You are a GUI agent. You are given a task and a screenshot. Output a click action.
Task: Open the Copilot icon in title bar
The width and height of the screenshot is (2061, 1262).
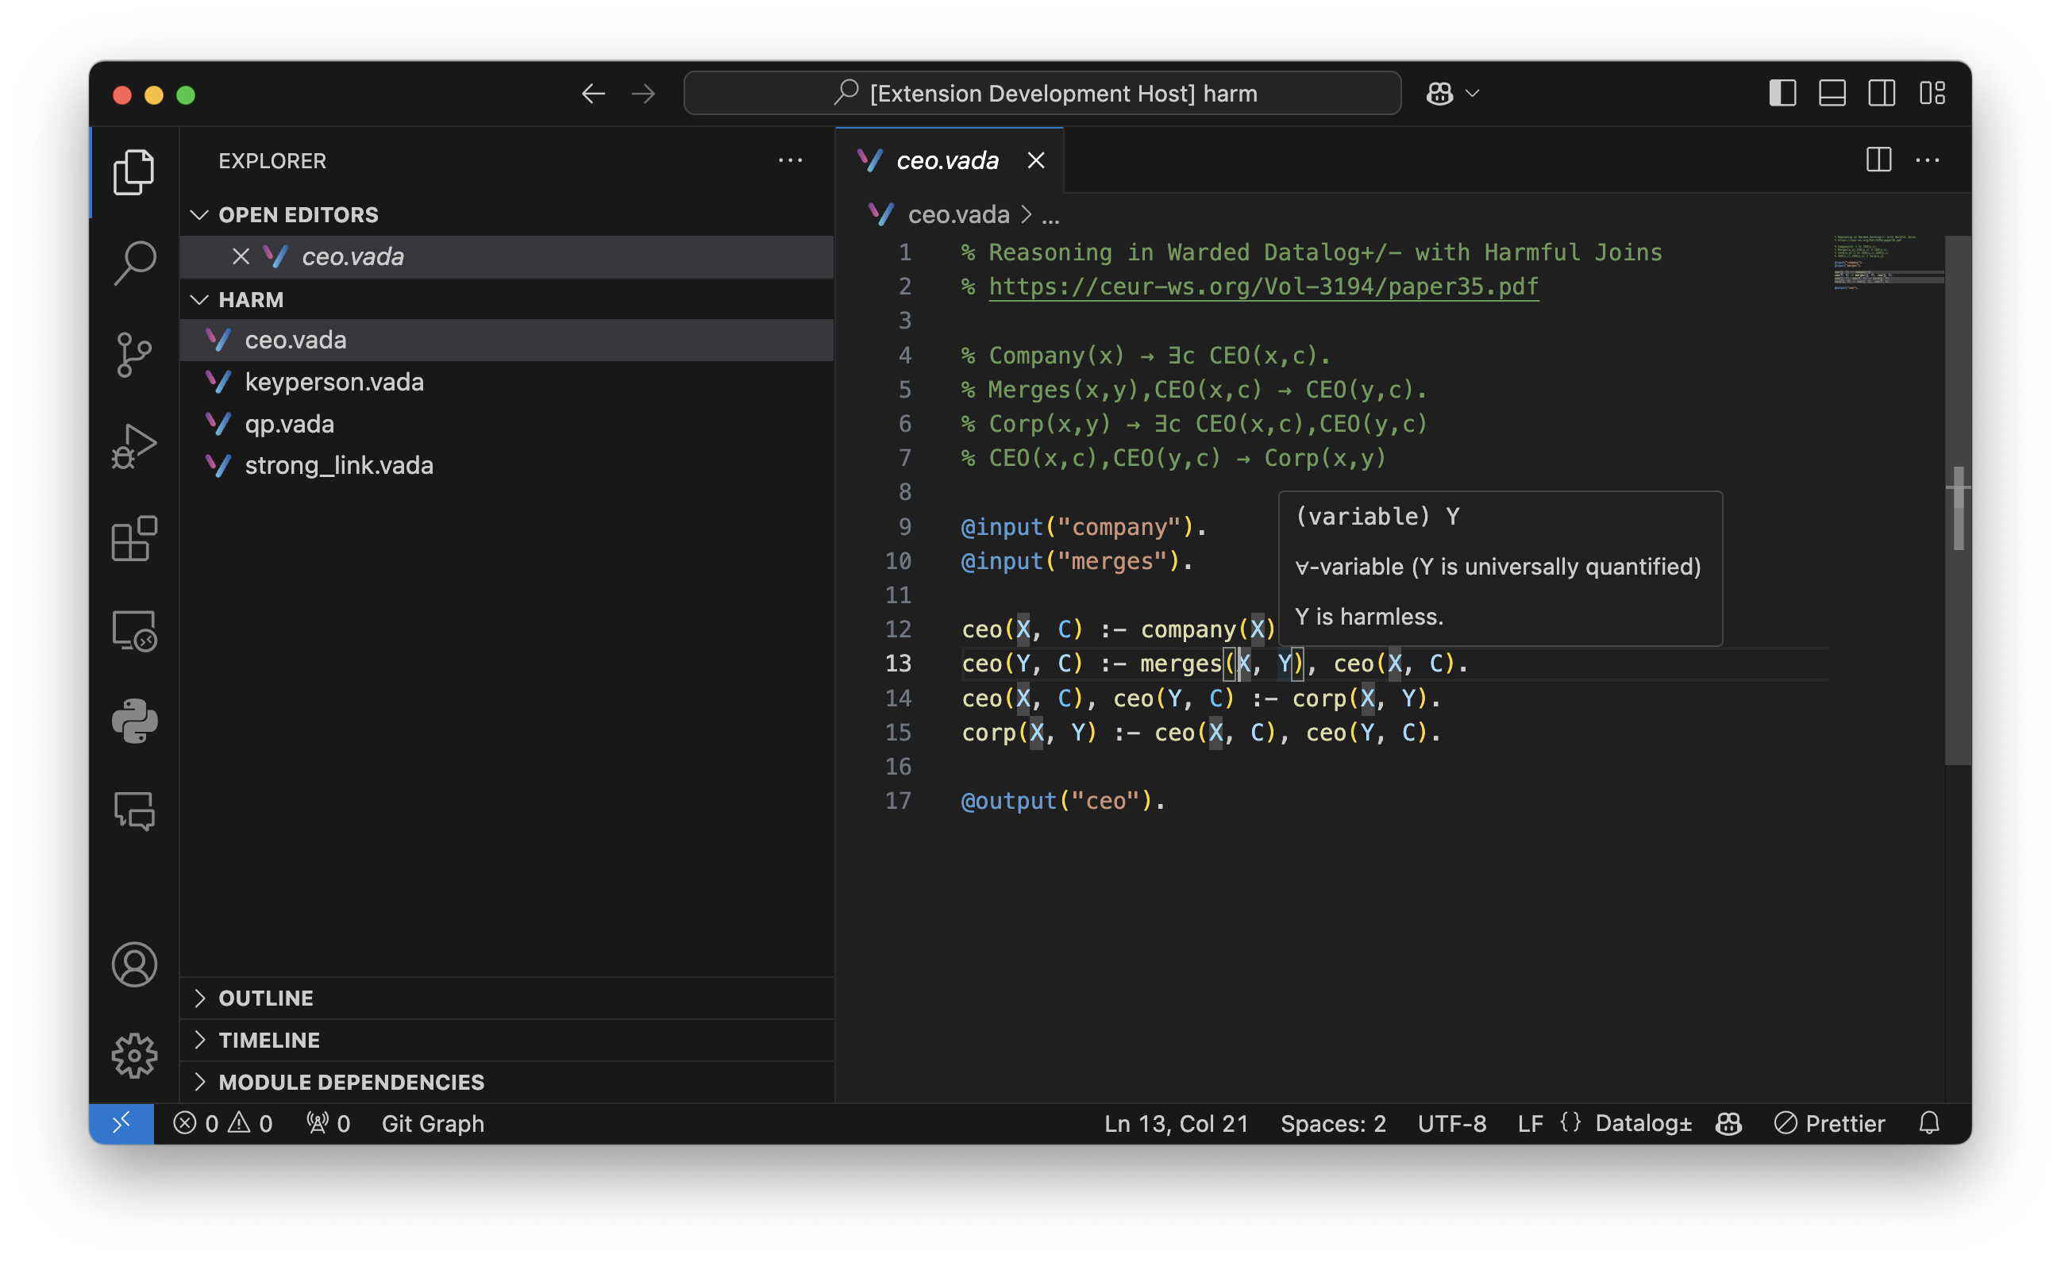click(1439, 94)
